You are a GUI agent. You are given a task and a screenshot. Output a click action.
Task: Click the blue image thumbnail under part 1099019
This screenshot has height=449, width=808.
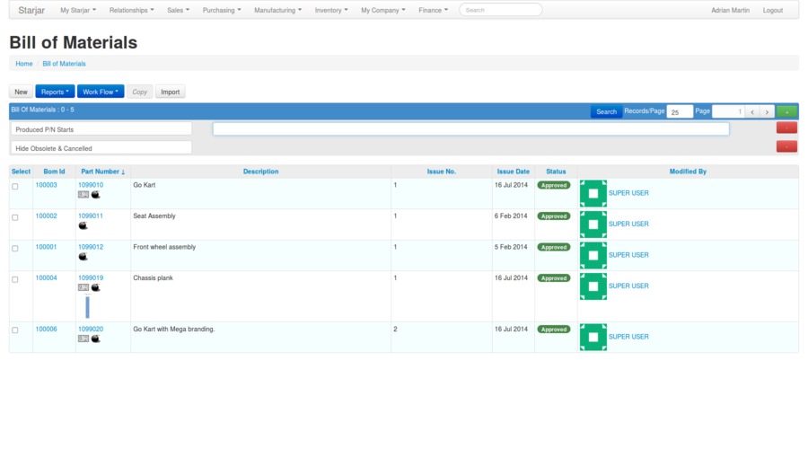(x=87, y=307)
